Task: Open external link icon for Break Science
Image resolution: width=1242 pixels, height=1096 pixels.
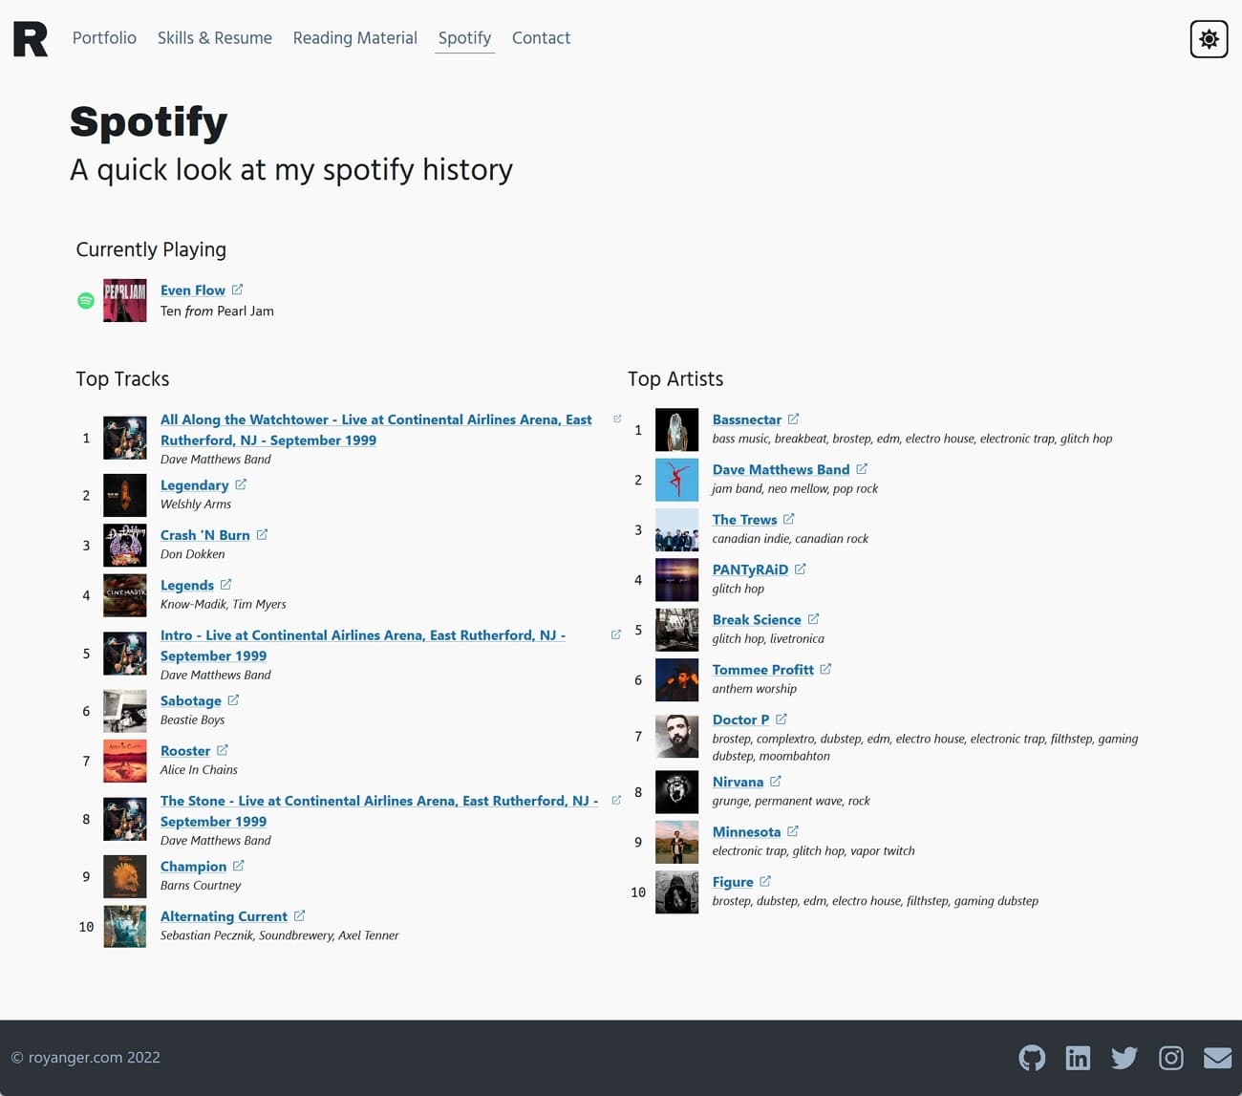Action: [x=813, y=619]
